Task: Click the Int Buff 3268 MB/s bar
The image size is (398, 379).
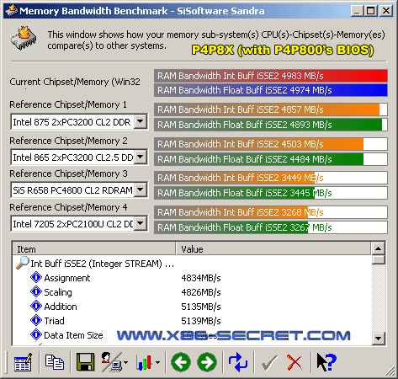Action: pos(271,212)
